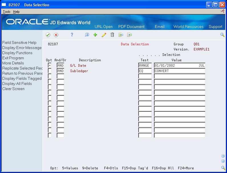
Task: Select More Details
Action: tap(13, 63)
